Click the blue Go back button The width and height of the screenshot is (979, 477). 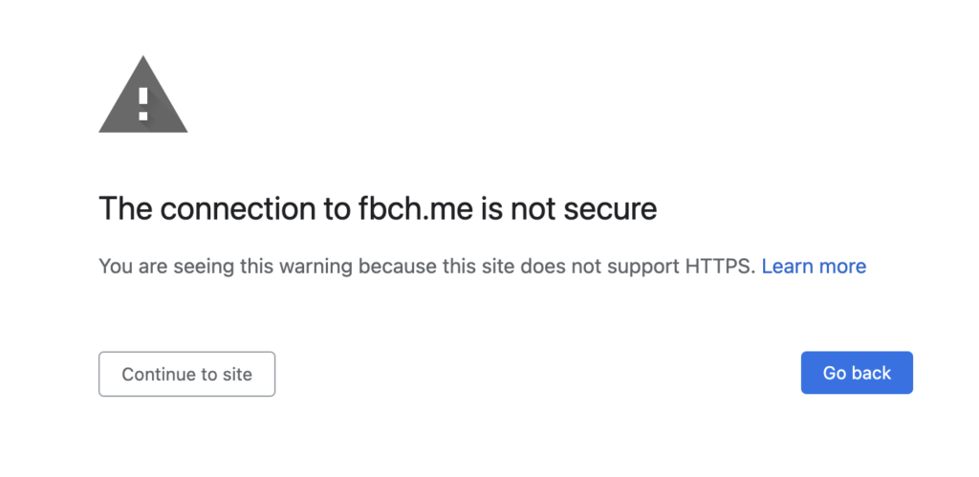click(x=857, y=373)
